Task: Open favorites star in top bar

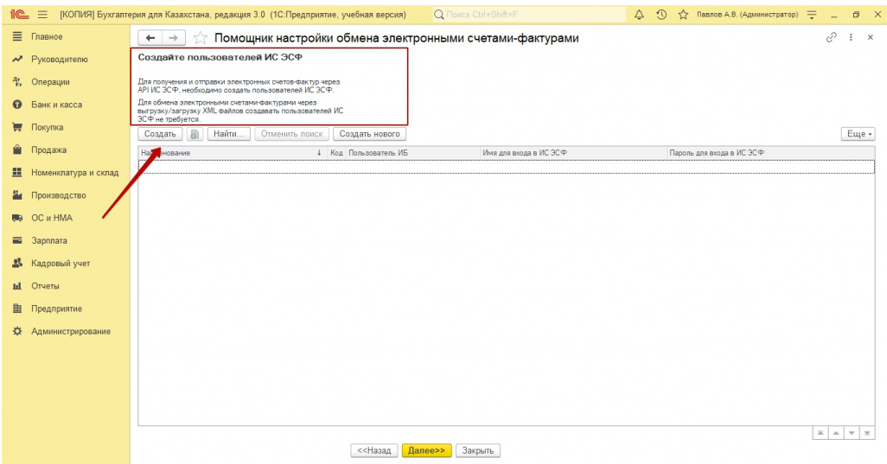Action: click(x=682, y=15)
